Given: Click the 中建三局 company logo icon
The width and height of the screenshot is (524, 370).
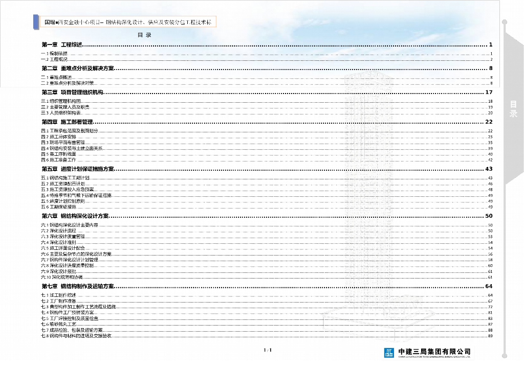Looking at the screenshot, I should pos(389,352).
